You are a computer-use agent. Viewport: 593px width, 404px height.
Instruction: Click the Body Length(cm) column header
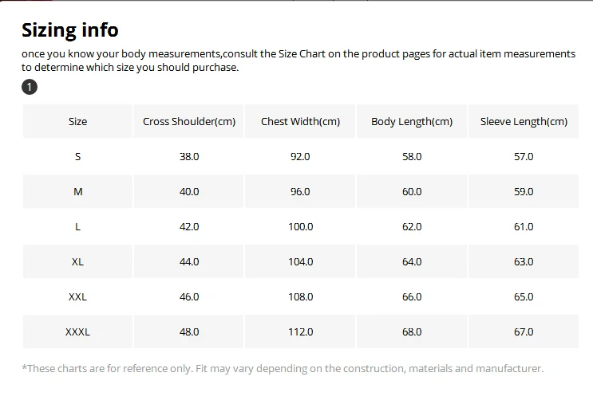pyautogui.click(x=412, y=122)
